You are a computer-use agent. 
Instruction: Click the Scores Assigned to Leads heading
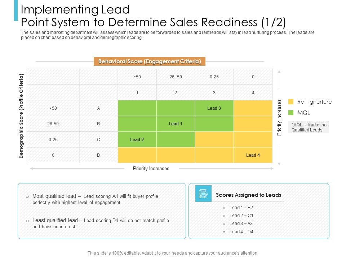point(248,195)
